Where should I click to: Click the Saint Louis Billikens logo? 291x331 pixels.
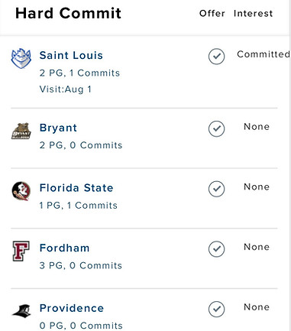21,58
